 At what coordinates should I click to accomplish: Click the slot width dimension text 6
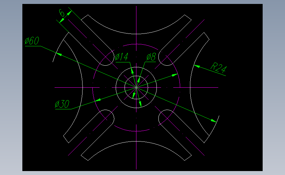(62, 13)
